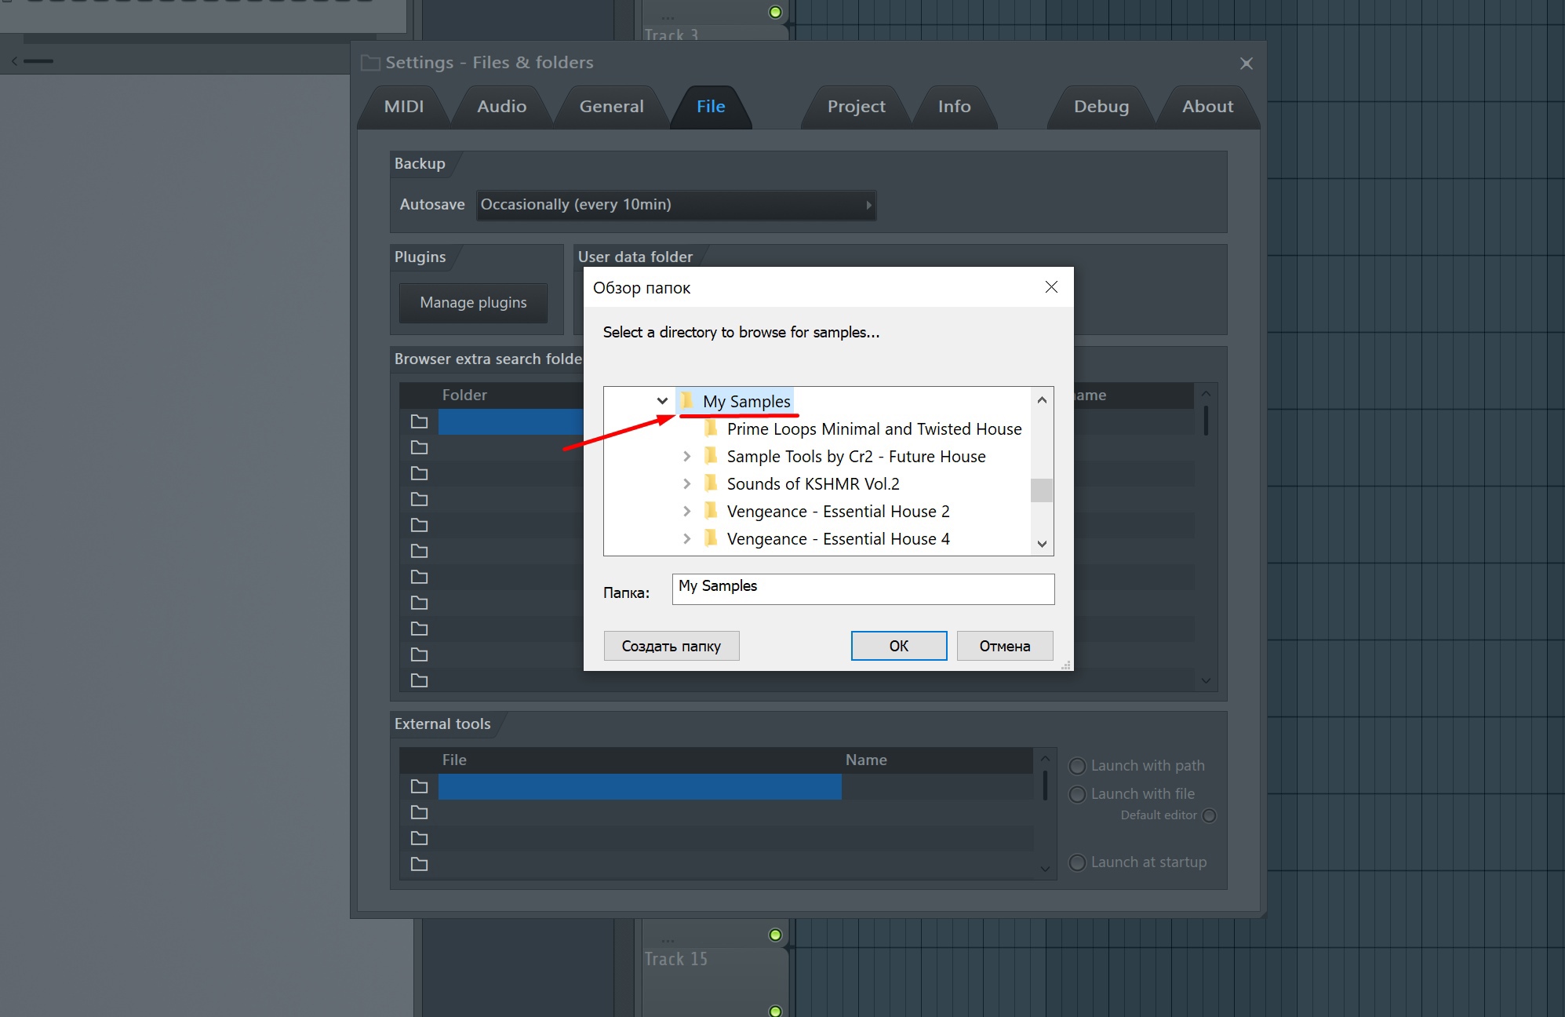The width and height of the screenshot is (1565, 1017).
Task: Open the Info tab
Action: coord(954,107)
